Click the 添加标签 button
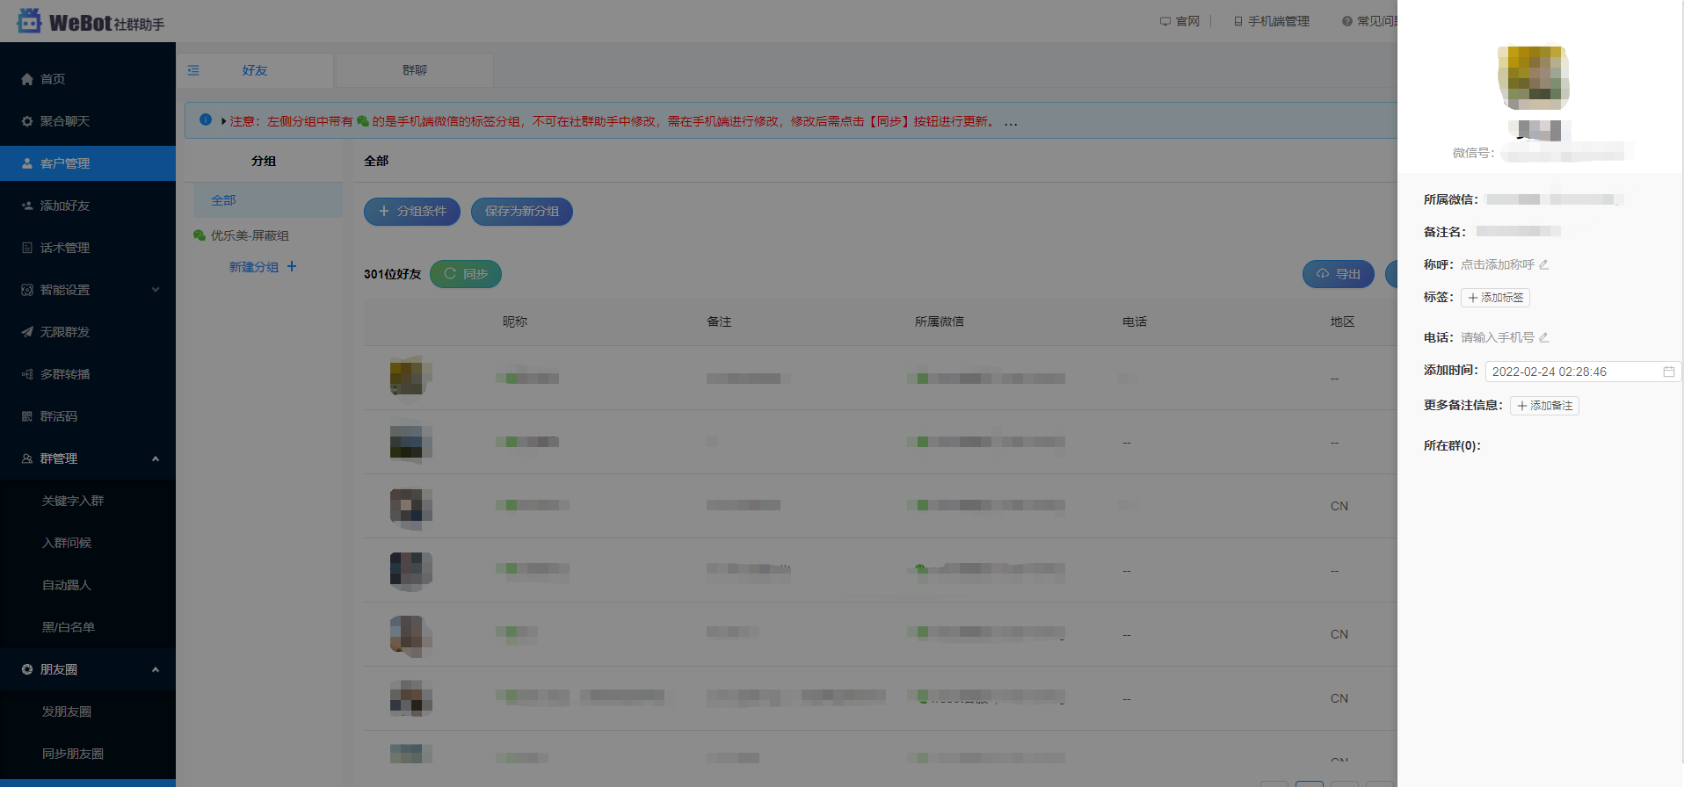The width and height of the screenshot is (1684, 787). click(x=1495, y=298)
